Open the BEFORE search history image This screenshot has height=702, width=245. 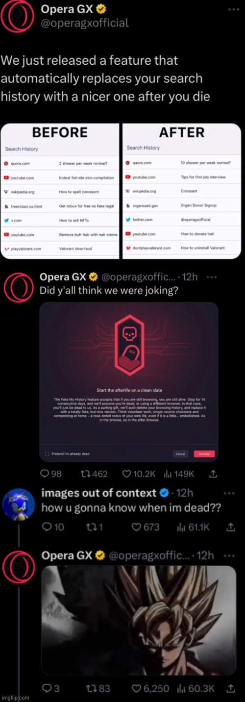(60, 191)
